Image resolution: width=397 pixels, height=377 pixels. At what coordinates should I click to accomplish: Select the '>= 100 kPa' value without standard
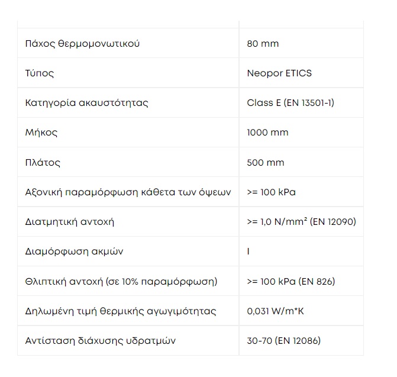point(271,192)
